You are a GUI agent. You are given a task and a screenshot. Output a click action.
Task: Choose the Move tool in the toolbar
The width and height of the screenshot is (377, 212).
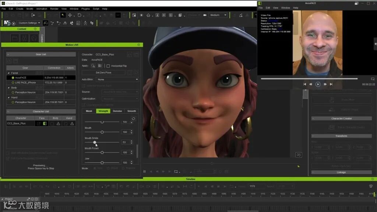point(70,15)
